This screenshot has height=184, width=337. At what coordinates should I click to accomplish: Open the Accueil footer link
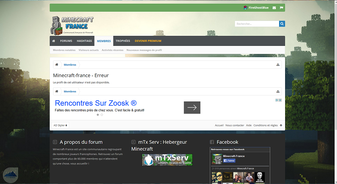coord(219,125)
